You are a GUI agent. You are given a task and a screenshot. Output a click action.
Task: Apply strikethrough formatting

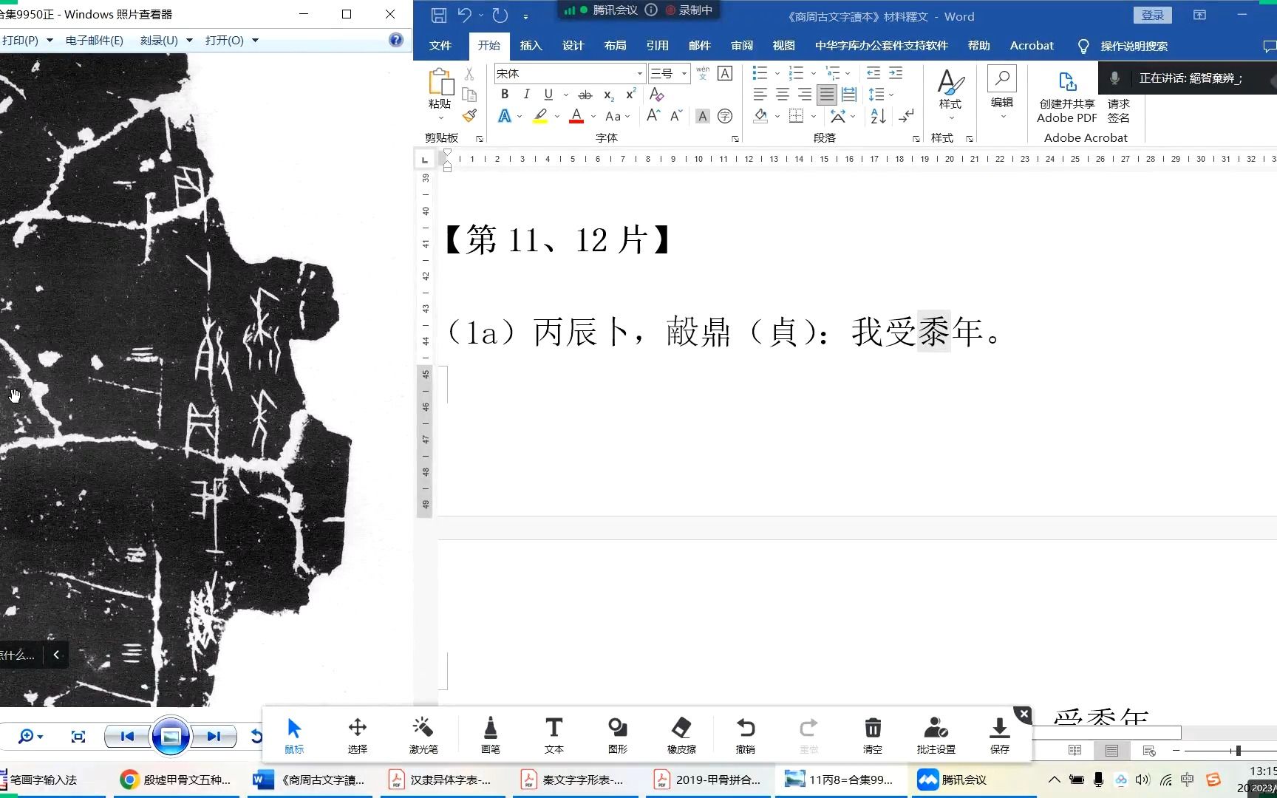coord(585,95)
